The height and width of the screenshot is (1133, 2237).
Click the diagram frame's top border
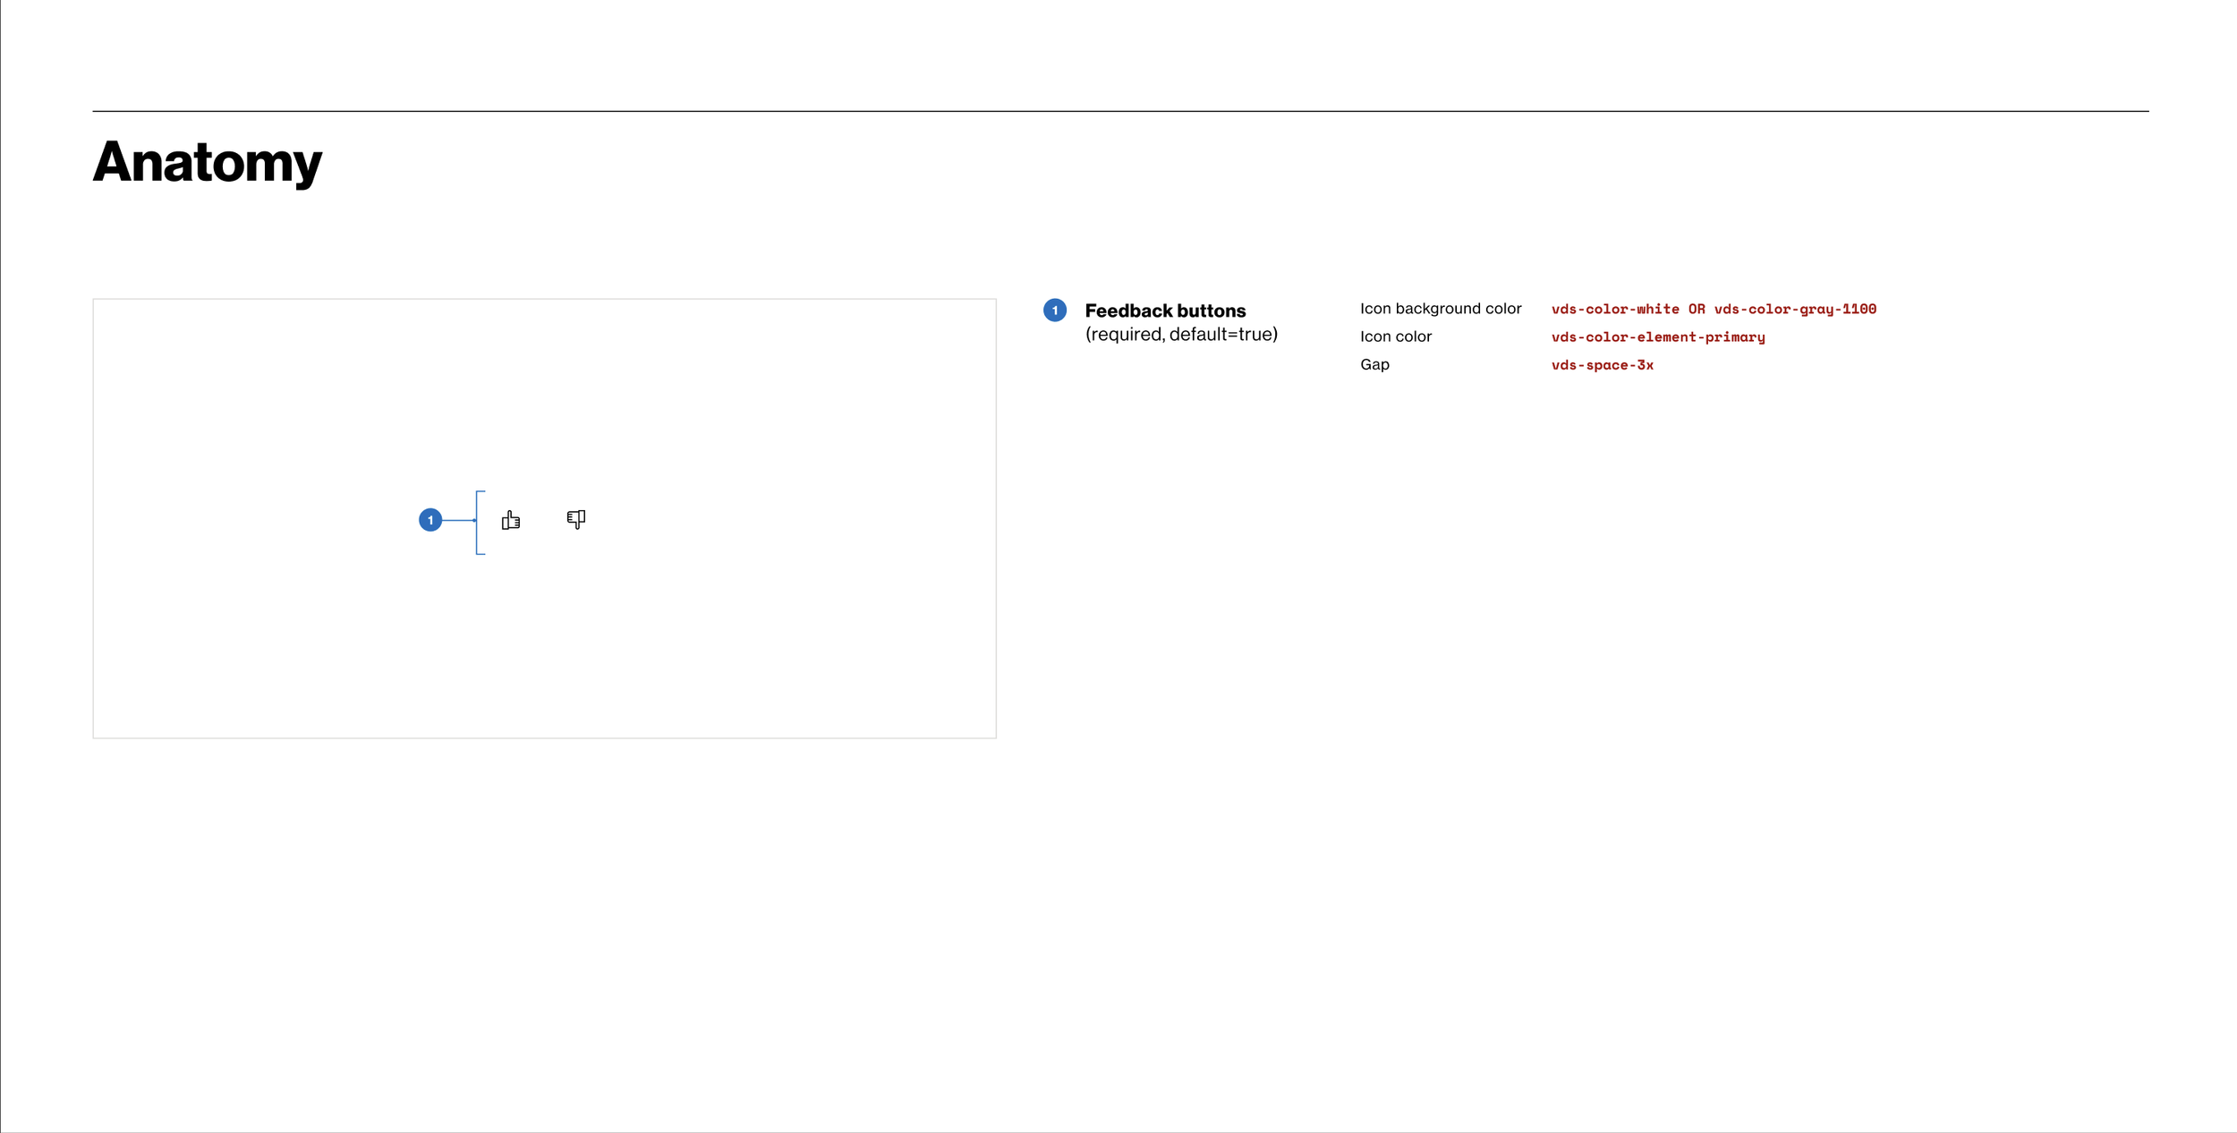click(x=544, y=299)
